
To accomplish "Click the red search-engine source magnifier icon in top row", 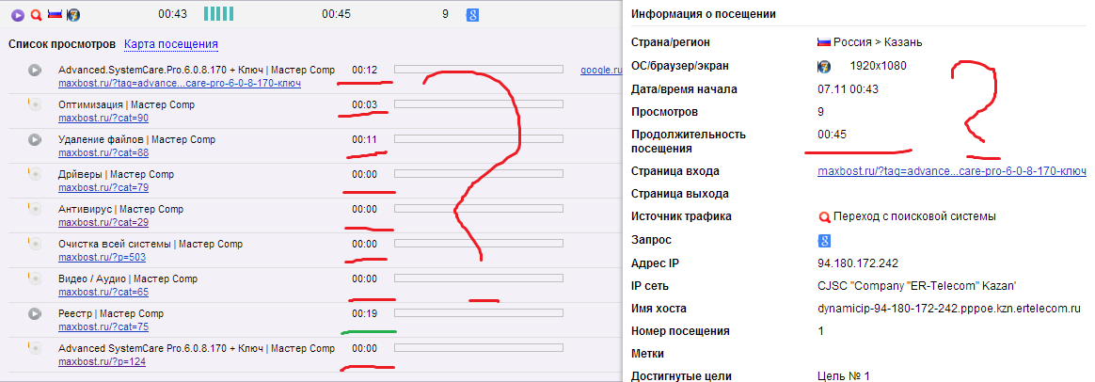I will point(37,14).
